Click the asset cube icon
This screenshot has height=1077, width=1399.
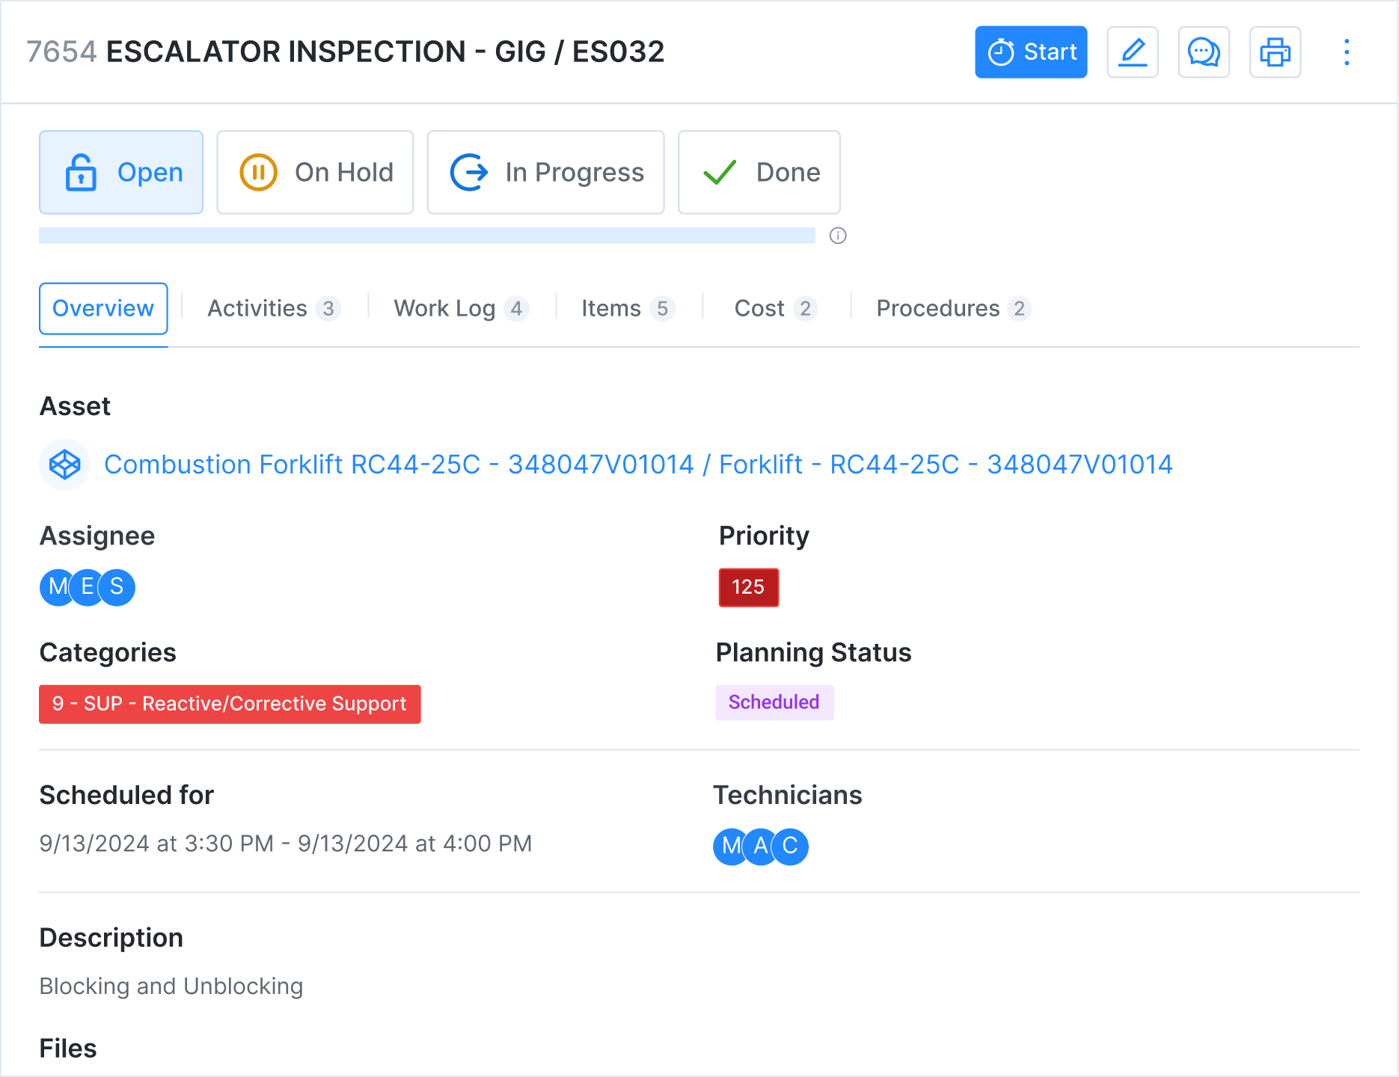(64, 464)
